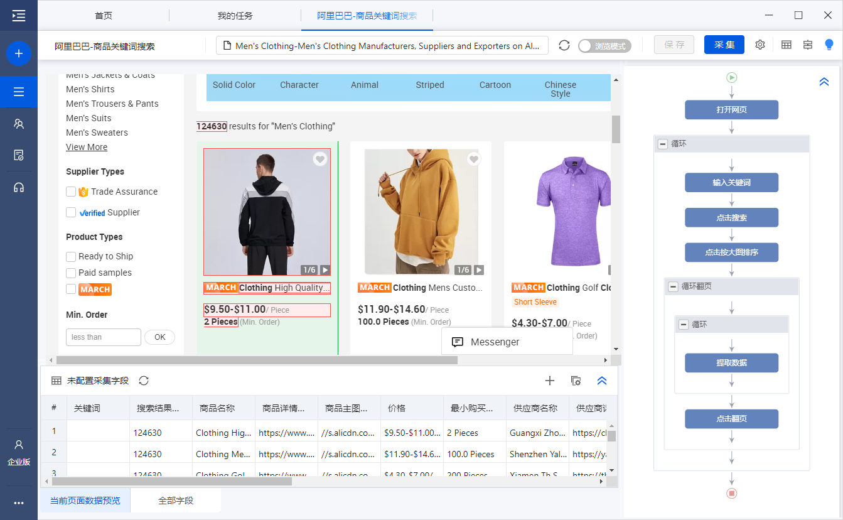This screenshot has height=520, width=843.
Task: Click the web page horizontal scrollbar
Action: (x=257, y=360)
